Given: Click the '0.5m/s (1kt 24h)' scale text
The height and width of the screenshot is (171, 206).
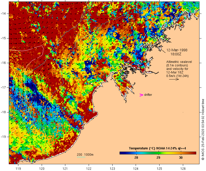Looking at the screenshot, I should click(177, 76).
